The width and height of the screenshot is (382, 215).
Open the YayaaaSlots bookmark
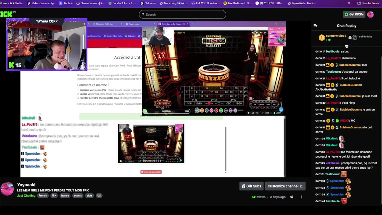(302, 3)
